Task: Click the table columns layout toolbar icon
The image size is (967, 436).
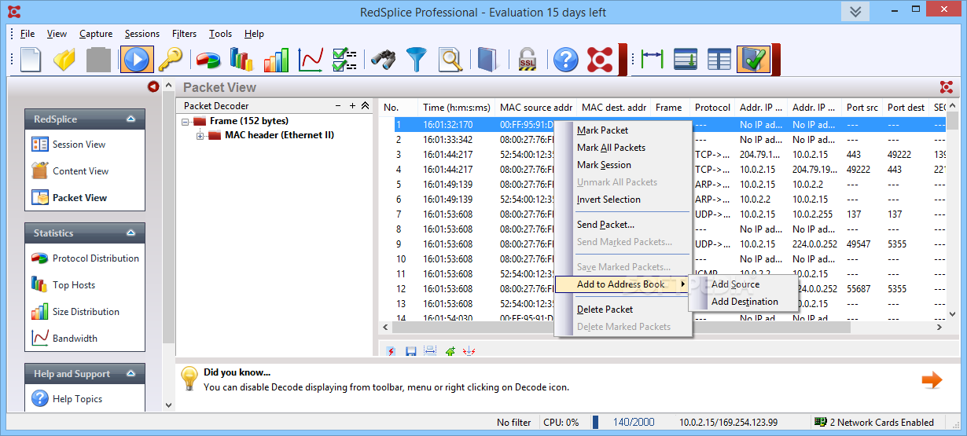Action: 719,60
